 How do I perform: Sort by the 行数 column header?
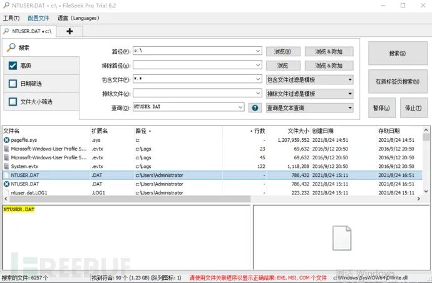pyautogui.click(x=244, y=131)
